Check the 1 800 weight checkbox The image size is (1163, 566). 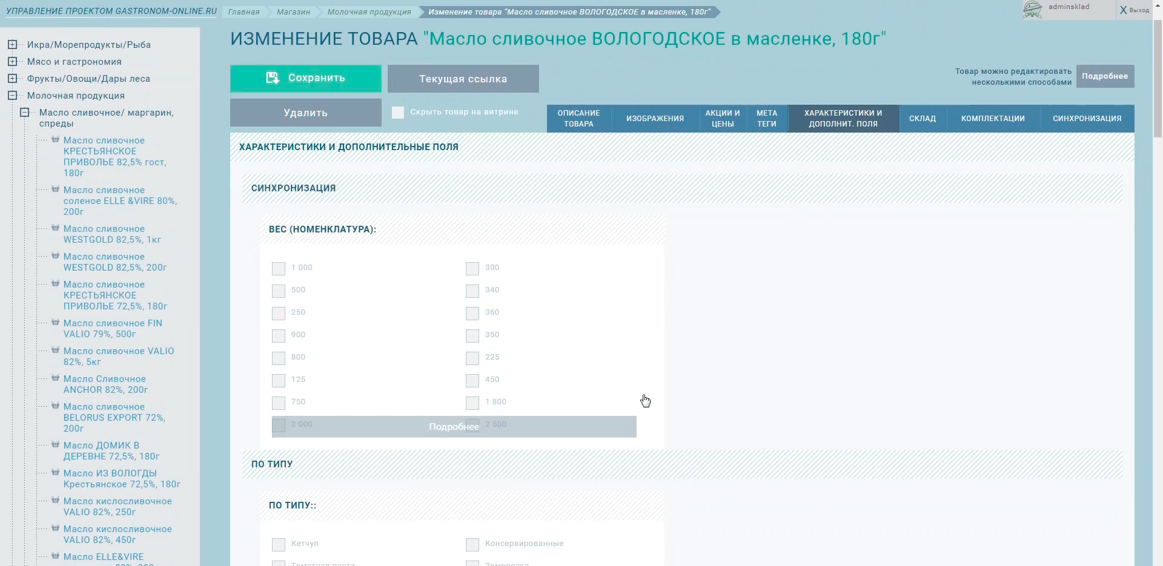click(472, 403)
